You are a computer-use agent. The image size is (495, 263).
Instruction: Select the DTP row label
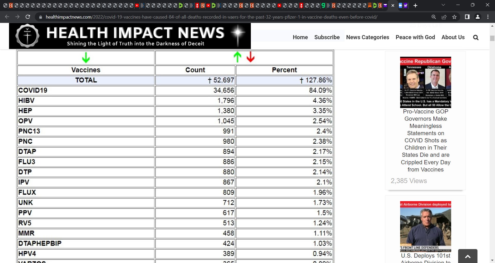coord(25,172)
